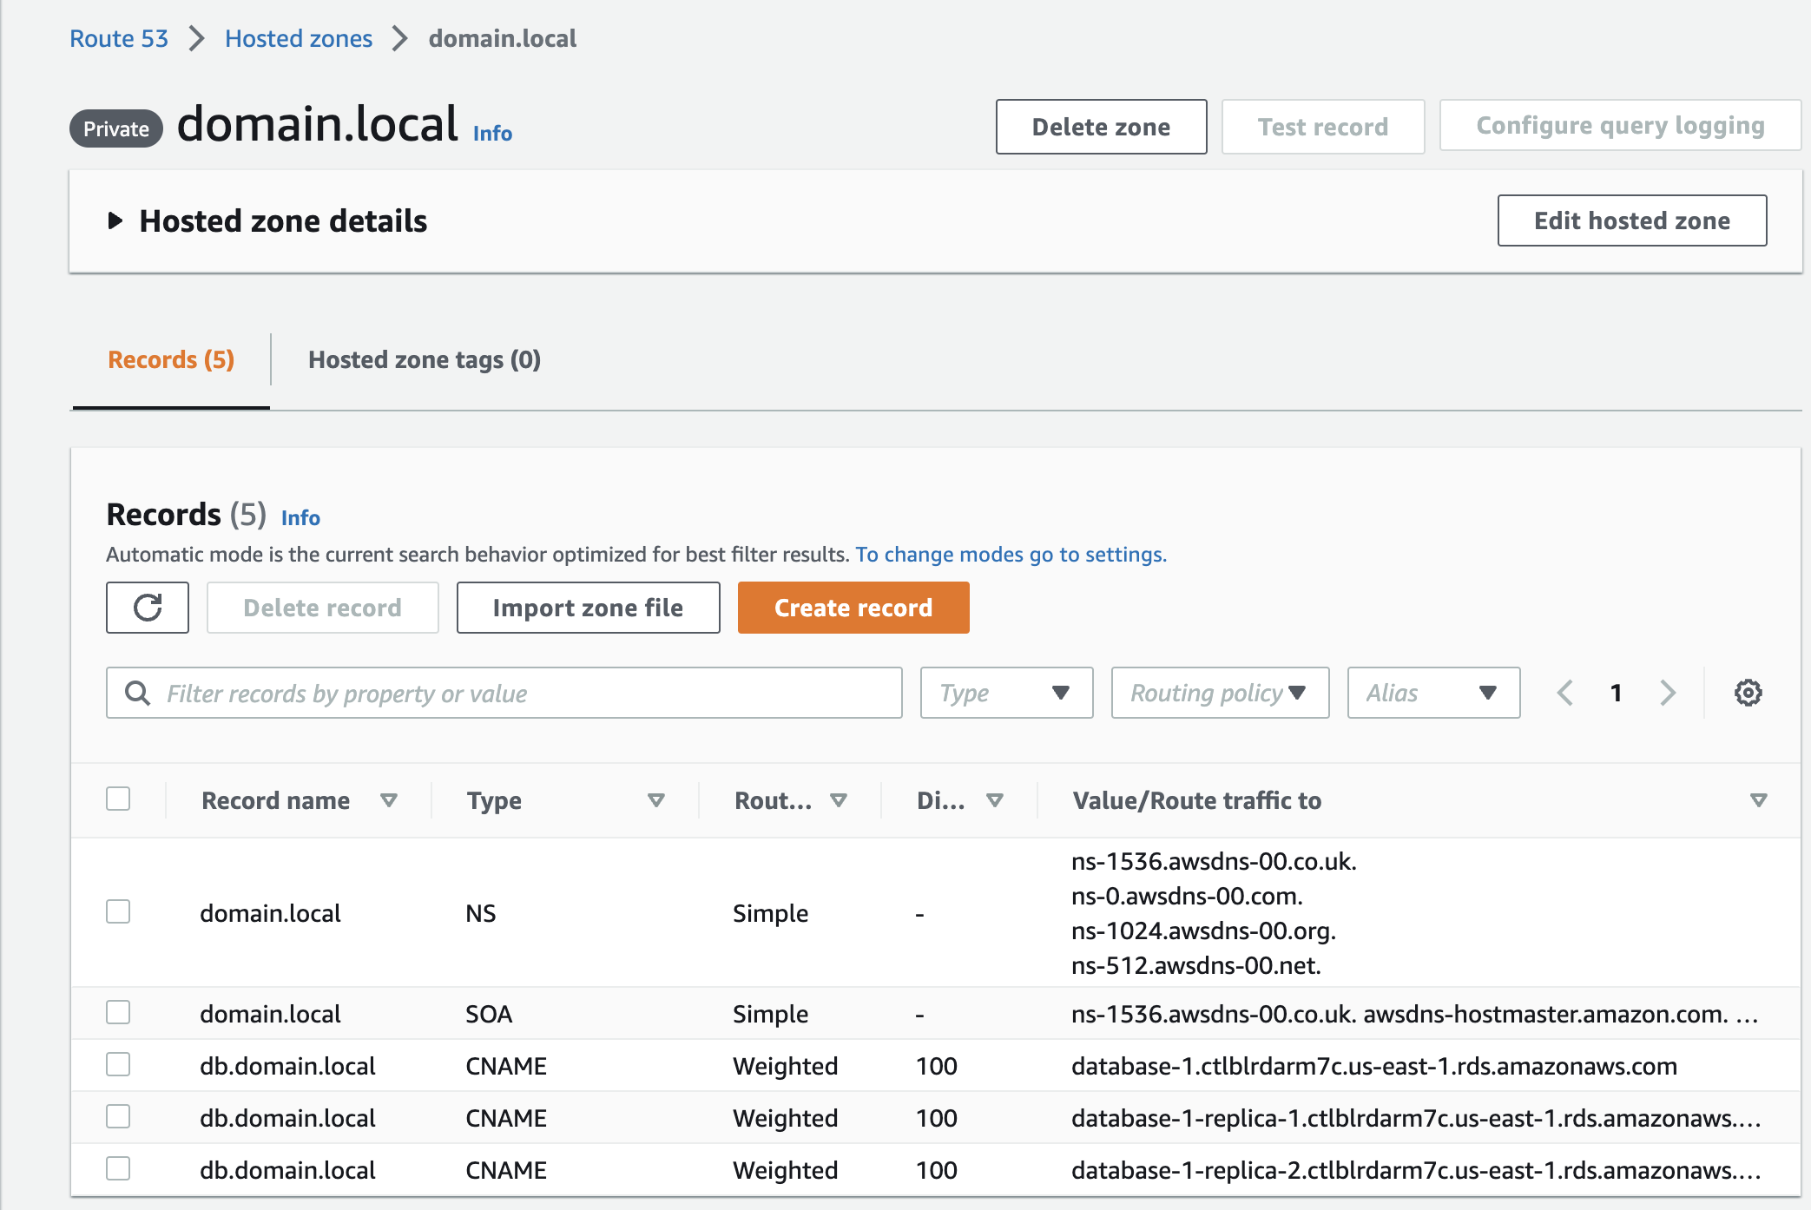Select the Records (5) tab

click(171, 359)
